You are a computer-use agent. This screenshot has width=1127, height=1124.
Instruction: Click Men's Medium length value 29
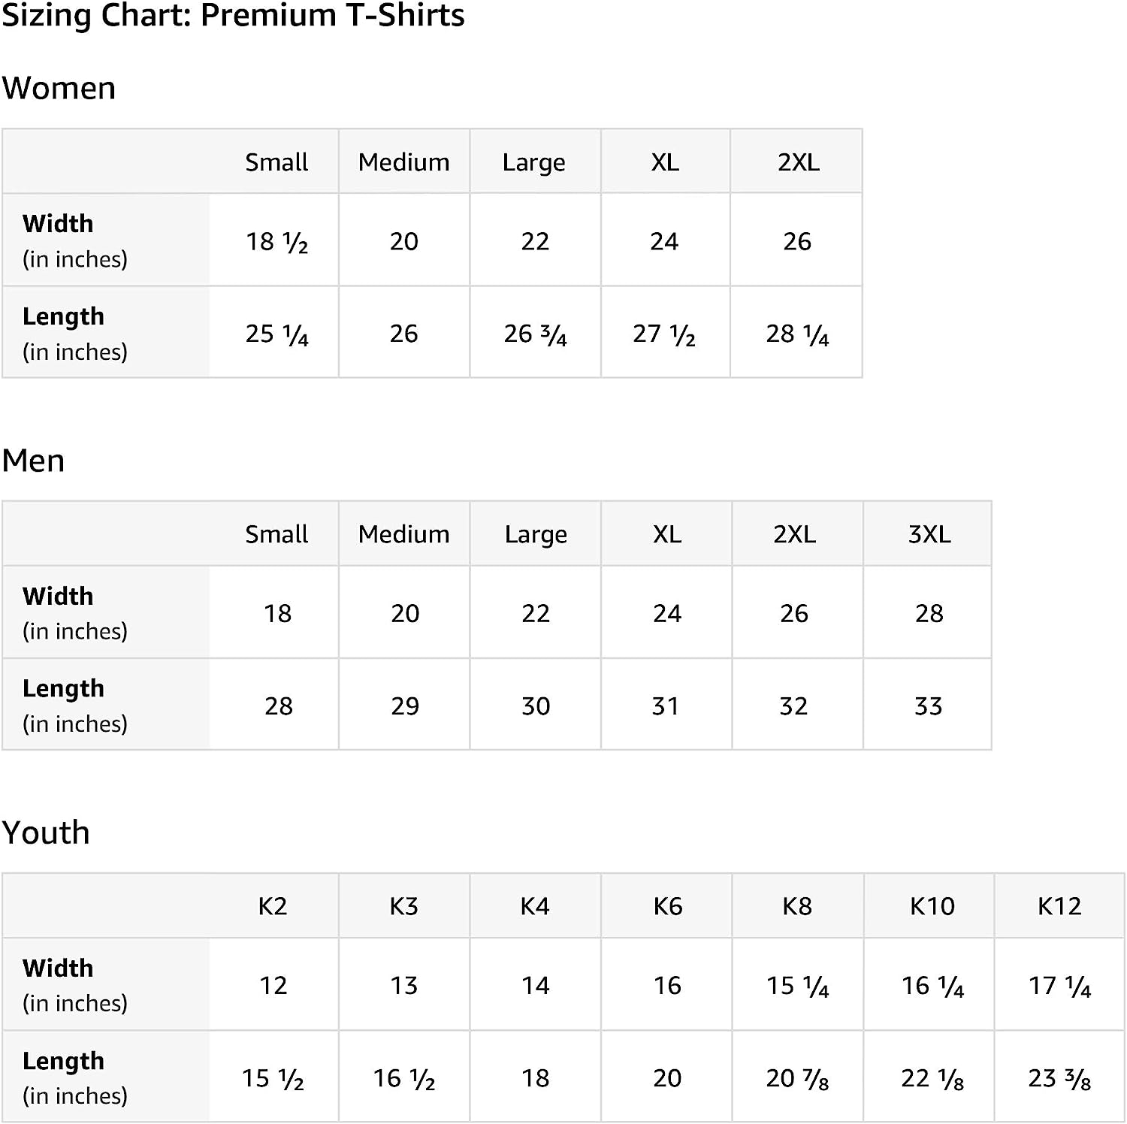pyautogui.click(x=405, y=706)
